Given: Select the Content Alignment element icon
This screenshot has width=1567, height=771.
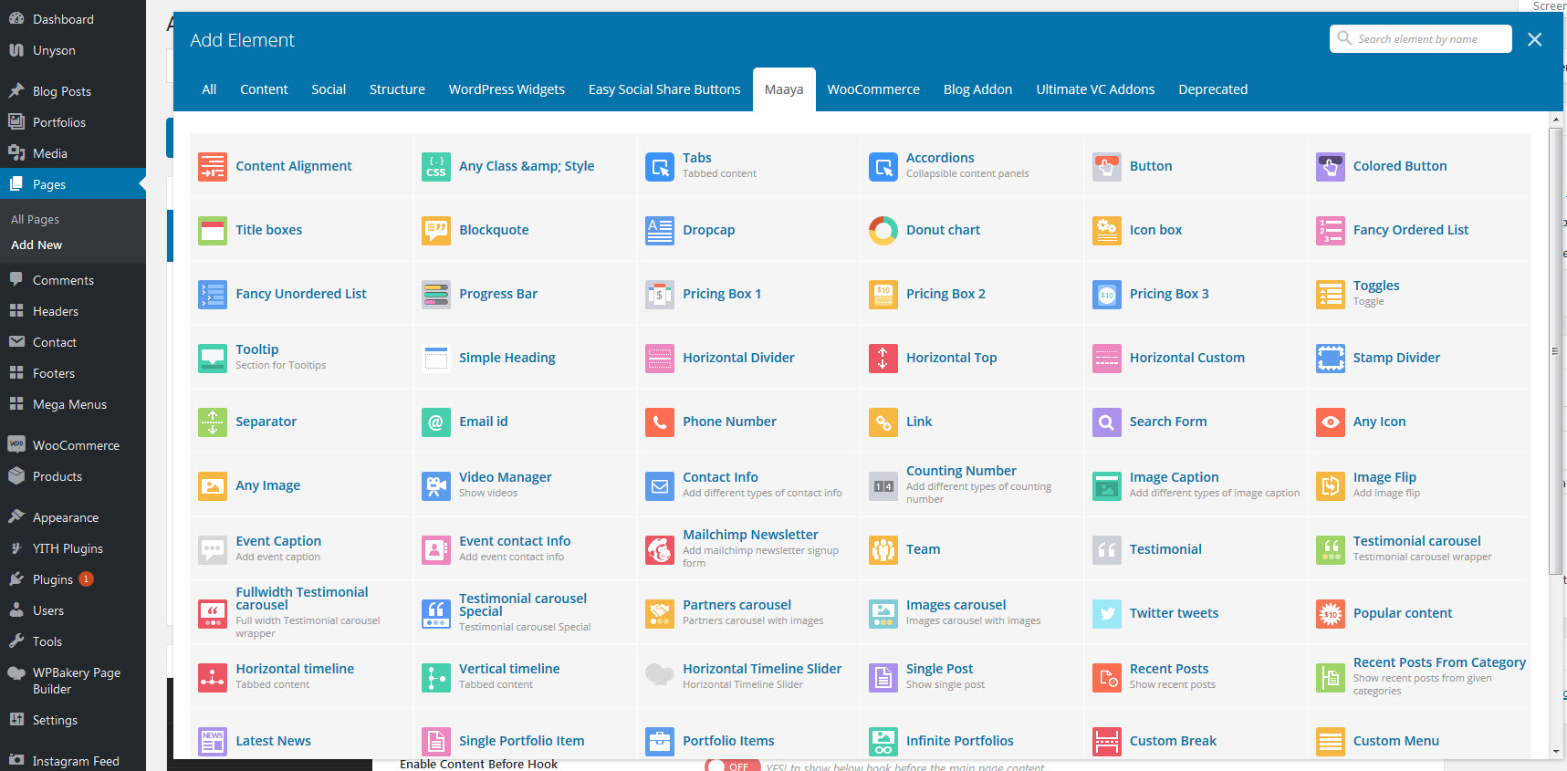Looking at the screenshot, I should click(x=213, y=167).
